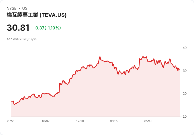
Task: Click the 20 y-axis value label
Action: 185,94
